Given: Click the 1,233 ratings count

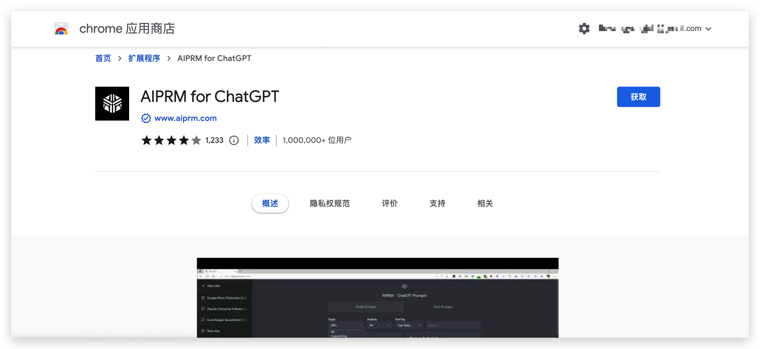Looking at the screenshot, I should point(214,140).
